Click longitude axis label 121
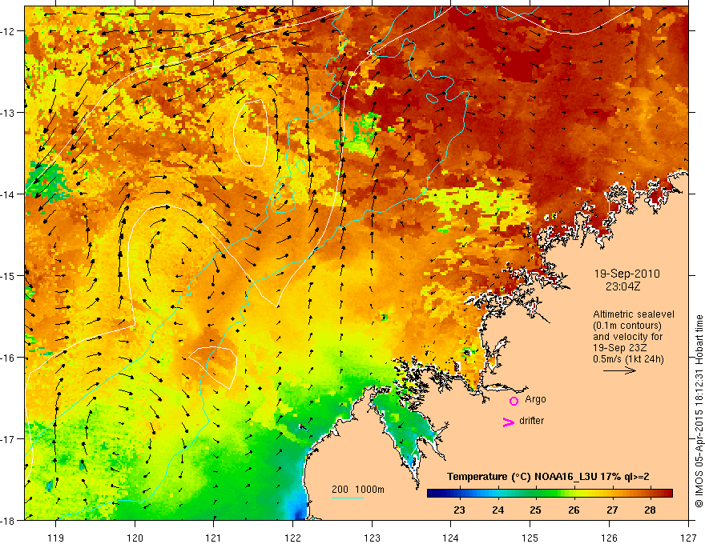 click(214, 538)
